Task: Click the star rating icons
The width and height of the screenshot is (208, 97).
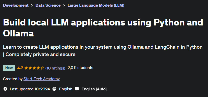Action: click(34, 68)
